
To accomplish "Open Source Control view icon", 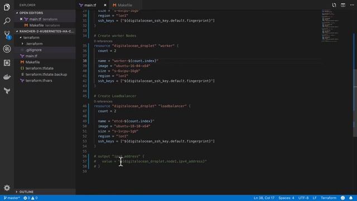I will point(7,35).
